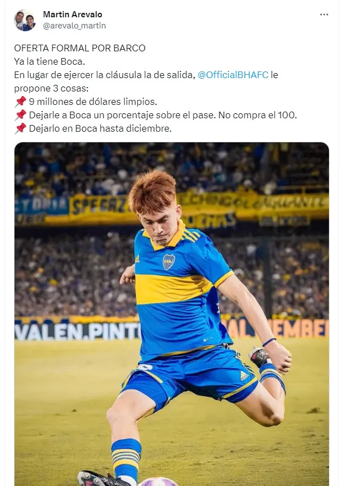Click the Boca crest on the jersey

coord(169,262)
